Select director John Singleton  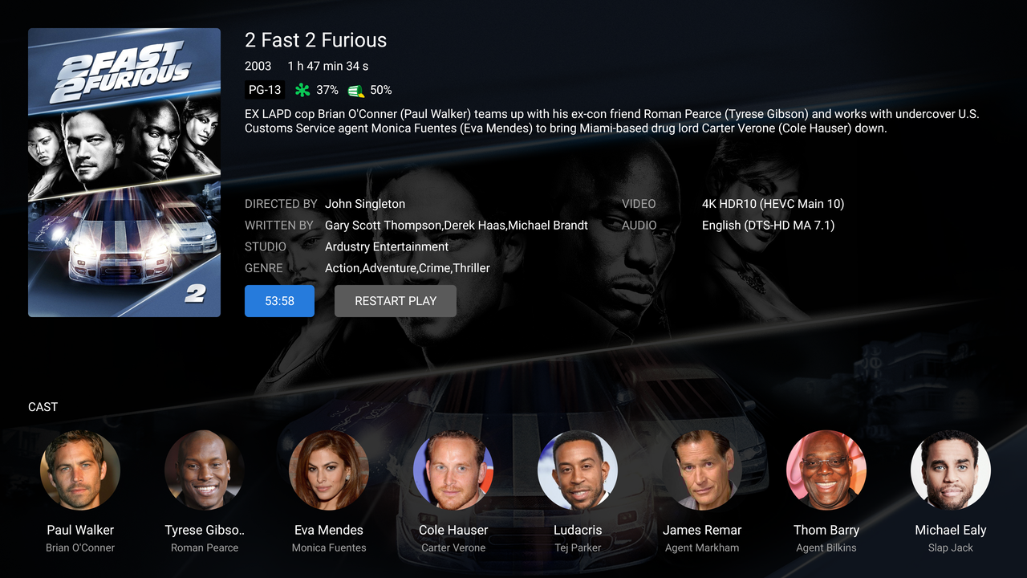365,204
